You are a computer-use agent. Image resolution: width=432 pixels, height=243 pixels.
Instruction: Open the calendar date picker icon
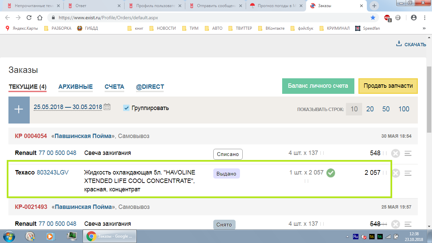(x=107, y=107)
